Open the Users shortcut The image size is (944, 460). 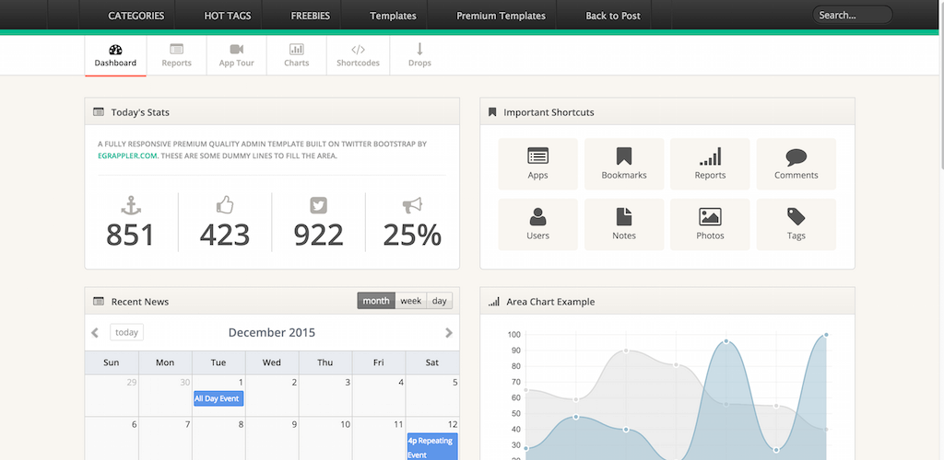(537, 224)
